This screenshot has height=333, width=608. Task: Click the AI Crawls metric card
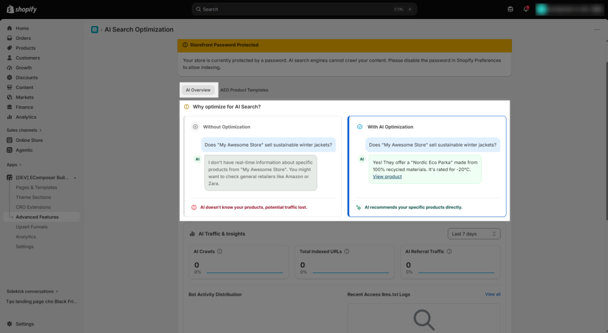(x=239, y=262)
